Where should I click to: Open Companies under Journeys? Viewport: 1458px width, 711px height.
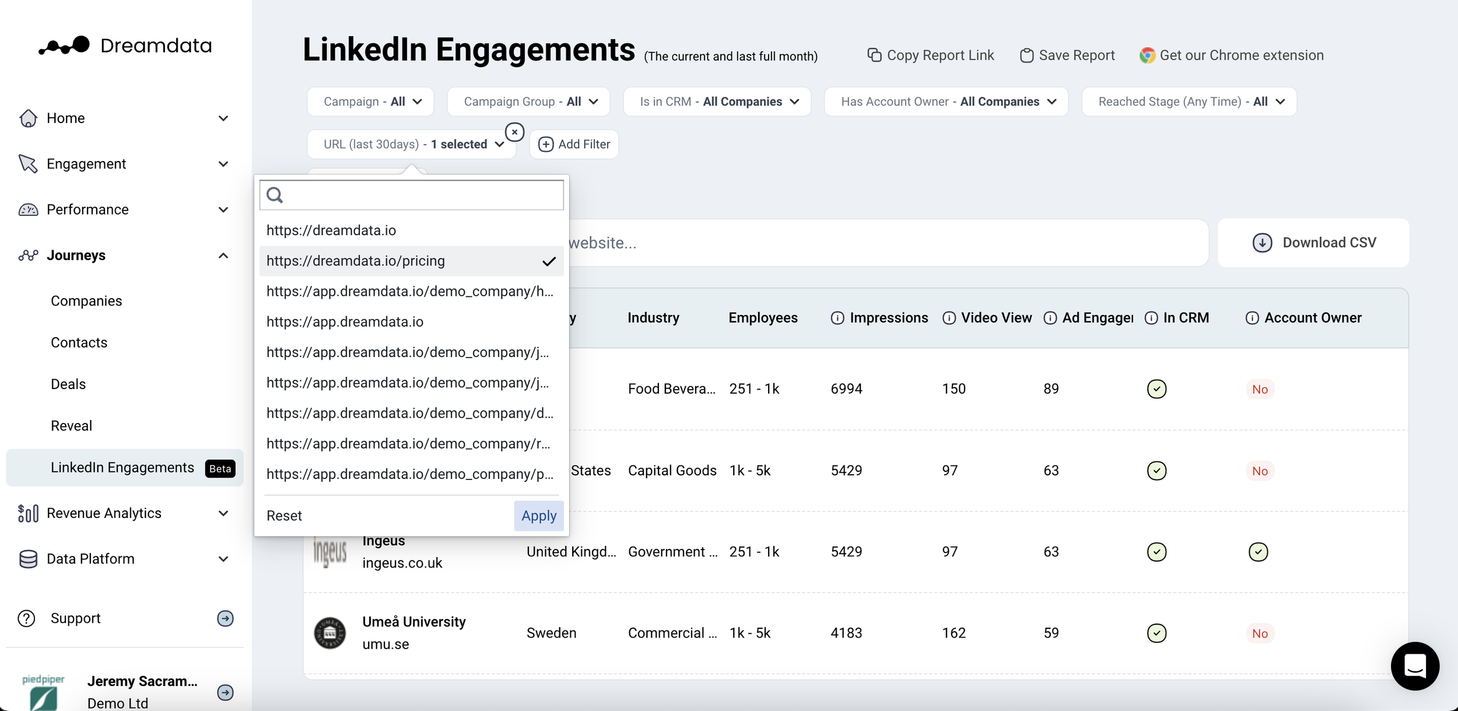(x=86, y=301)
